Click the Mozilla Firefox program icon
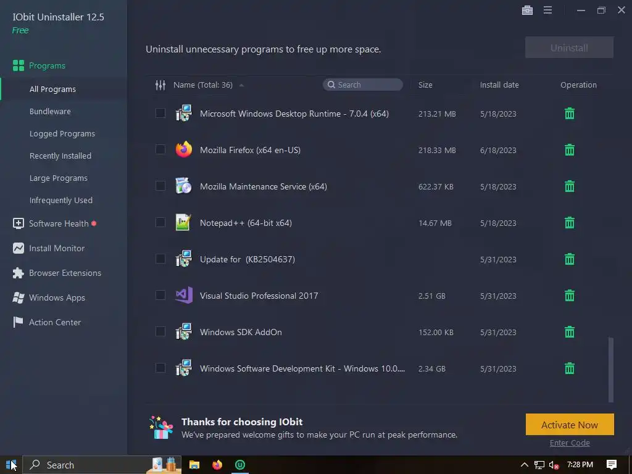 [184, 149]
